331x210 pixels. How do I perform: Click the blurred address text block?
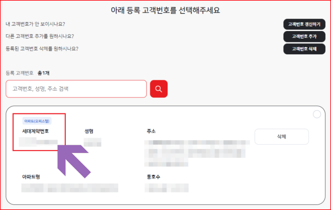tap(197, 153)
